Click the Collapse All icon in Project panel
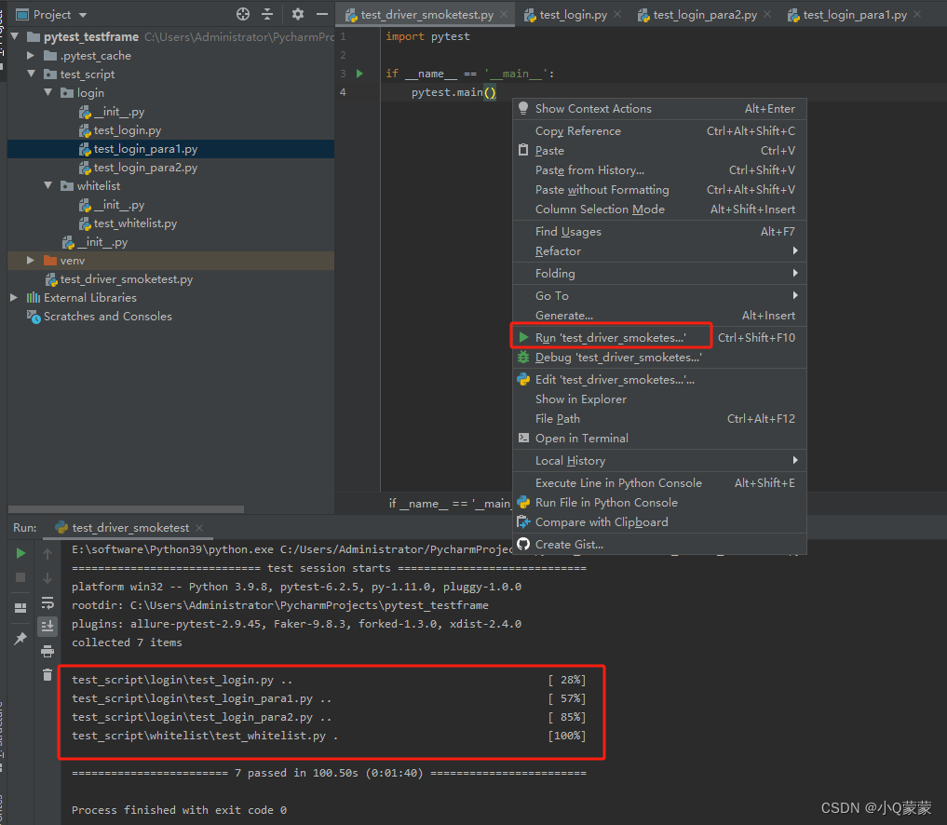 (x=267, y=14)
